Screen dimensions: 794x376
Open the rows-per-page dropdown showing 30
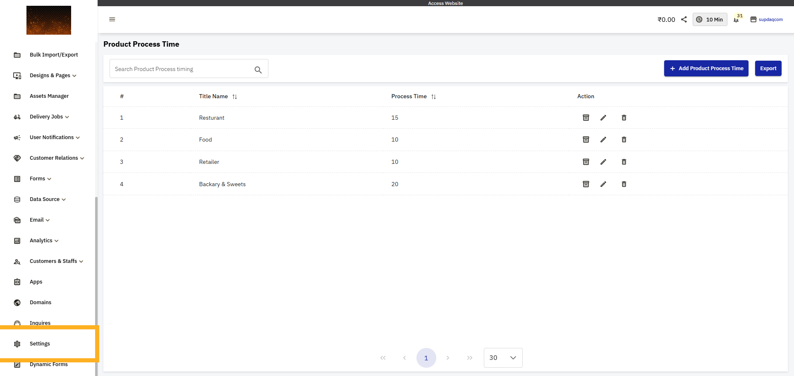tap(503, 357)
